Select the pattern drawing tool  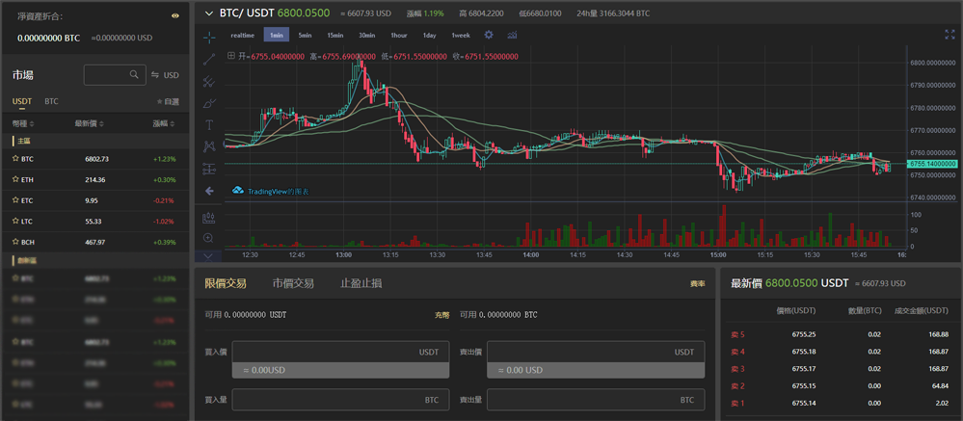coord(209,146)
